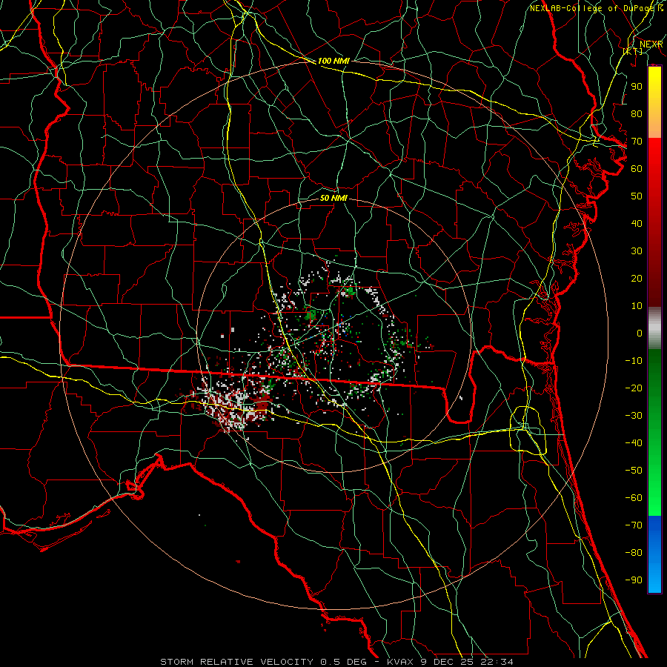Click the KVAX radar site identifier in the caption
Viewport: 667px width, 667px height.
401,662
